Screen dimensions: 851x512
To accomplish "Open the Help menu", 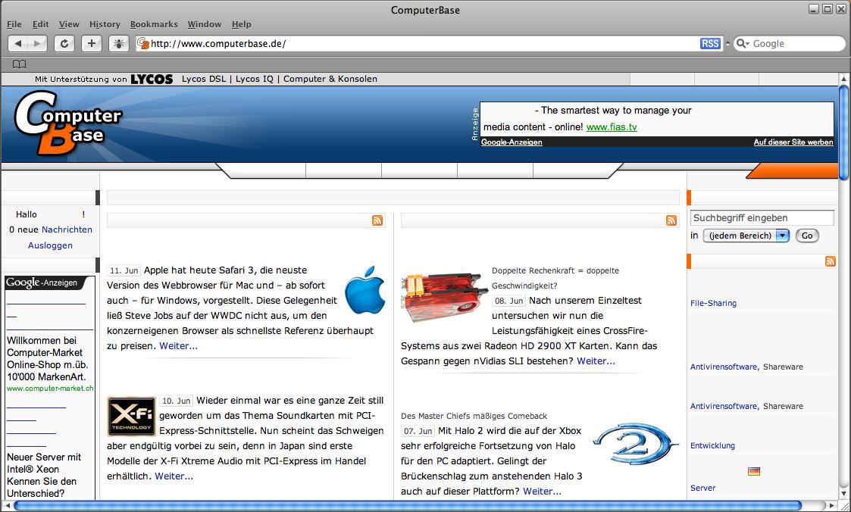I will [242, 24].
